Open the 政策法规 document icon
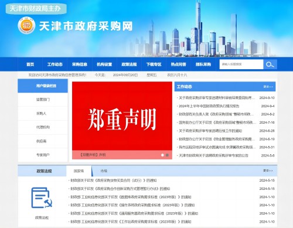The height and width of the screenshot is (228, 293). [42, 198]
